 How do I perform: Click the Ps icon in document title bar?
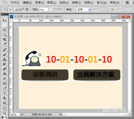click(12, 17)
